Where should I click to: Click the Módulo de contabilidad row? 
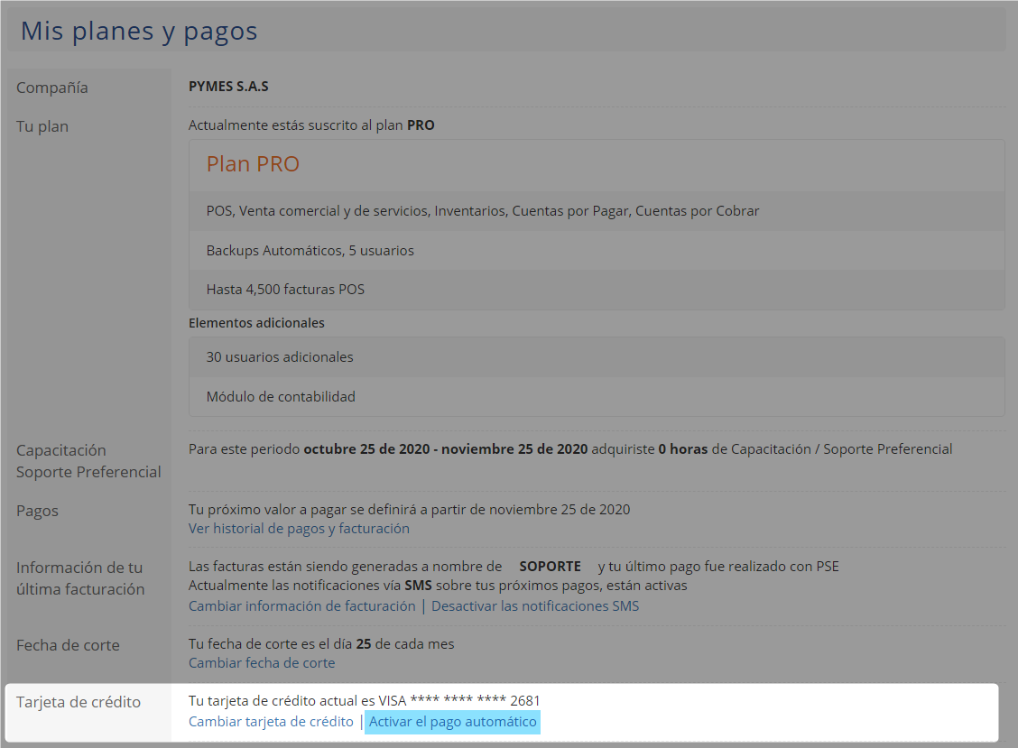click(281, 397)
